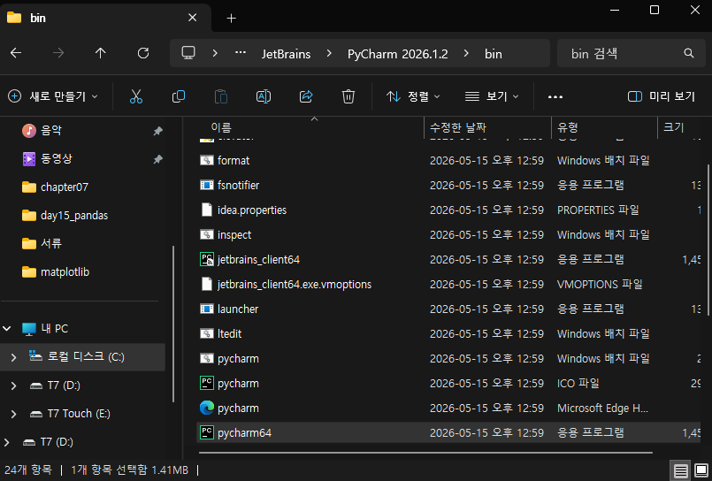Click the bin breadcrumb segment
Viewport: 712px width, 481px height.
pyautogui.click(x=494, y=54)
